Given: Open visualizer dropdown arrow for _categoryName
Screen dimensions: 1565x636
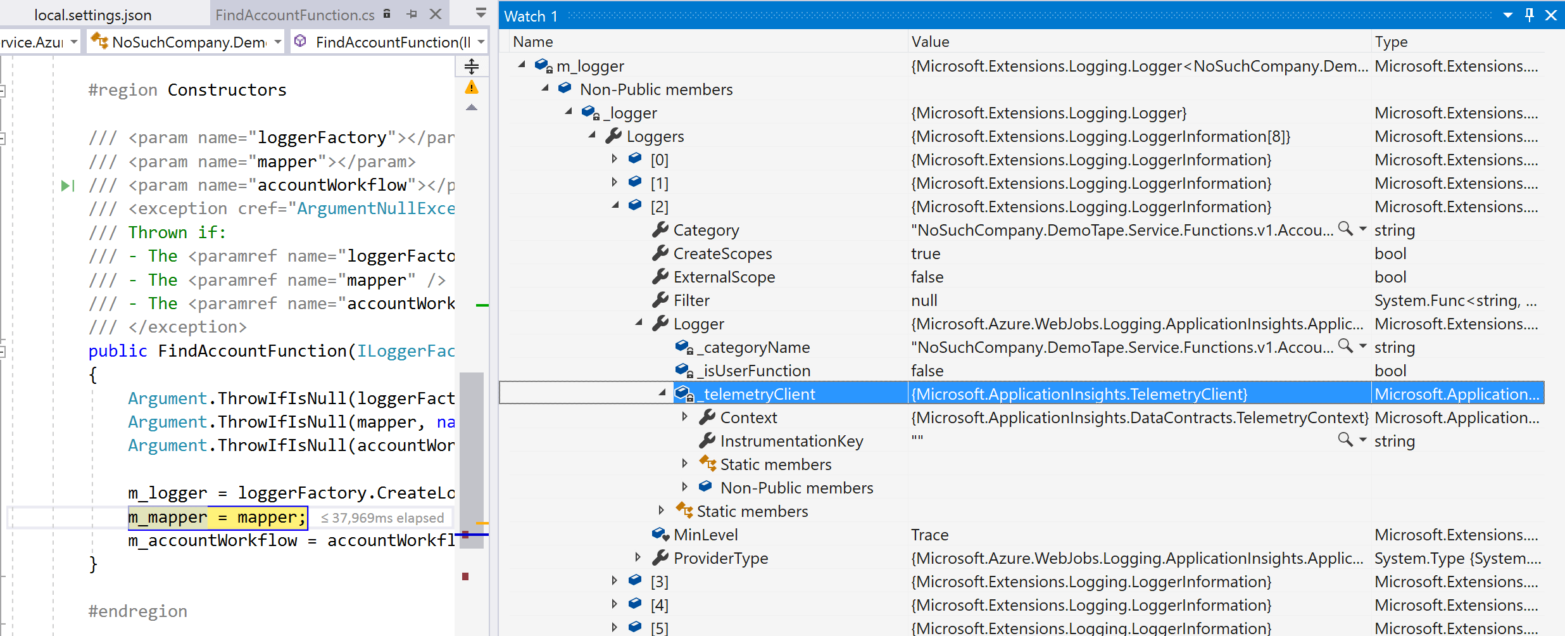Looking at the screenshot, I should [x=1362, y=346].
